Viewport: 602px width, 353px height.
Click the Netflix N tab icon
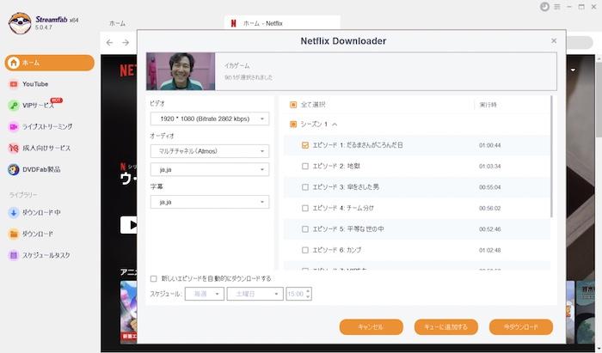[233, 23]
